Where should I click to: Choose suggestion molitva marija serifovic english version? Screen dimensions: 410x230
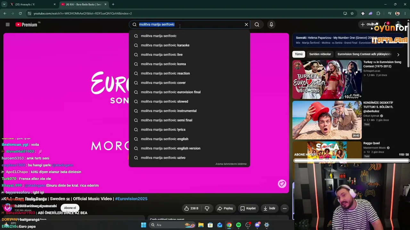tap(189, 148)
